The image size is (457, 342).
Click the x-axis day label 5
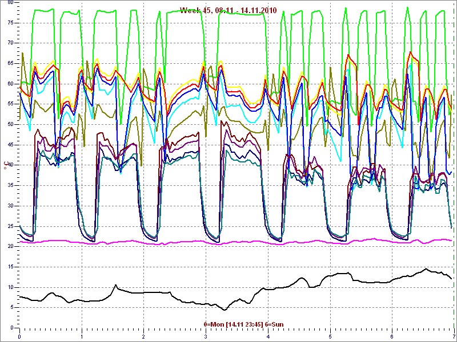point(330,337)
